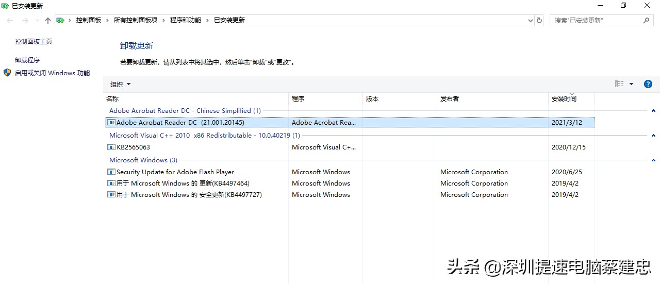Click the icon of KB4497727 update
660x284 pixels.
click(111, 194)
